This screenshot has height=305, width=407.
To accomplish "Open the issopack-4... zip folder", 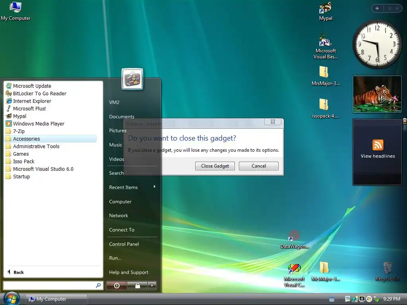I will pos(326,109).
